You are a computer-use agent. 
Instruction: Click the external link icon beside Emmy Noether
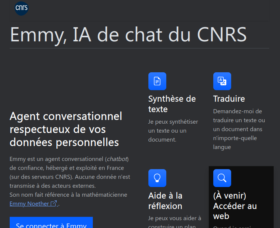54,203
